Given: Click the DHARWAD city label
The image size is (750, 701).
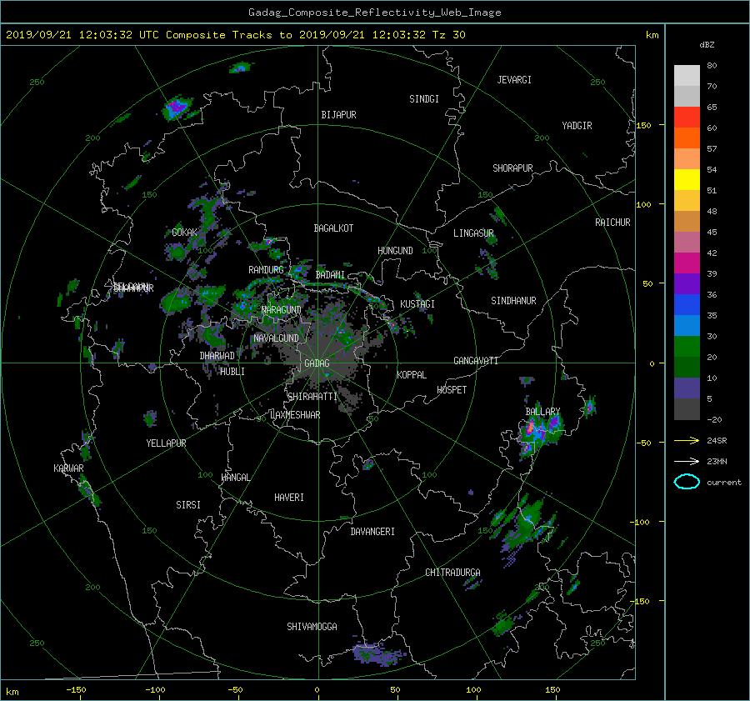Looking at the screenshot, I should click(217, 356).
